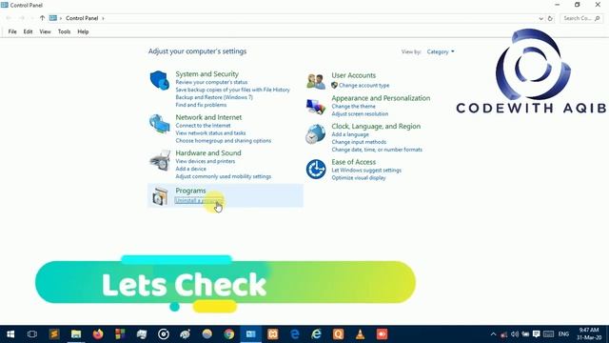The height and width of the screenshot is (343, 609).
Task: Click Add a device link
Action: pyautogui.click(x=190, y=169)
